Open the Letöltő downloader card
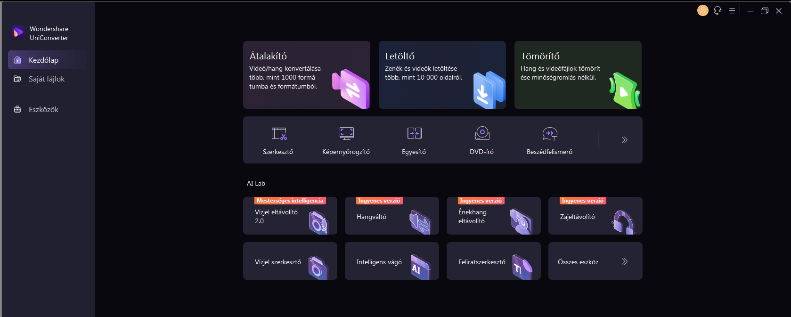The width and height of the screenshot is (791, 317). pyautogui.click(x=442, y=75)
